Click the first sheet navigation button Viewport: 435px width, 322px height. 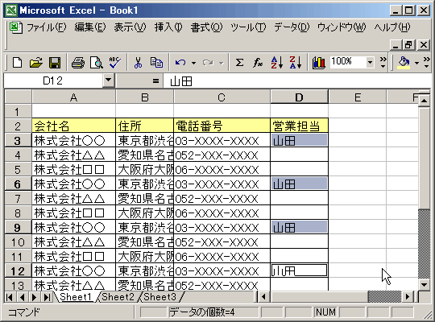pyautogui.click(x=10, y=297)
